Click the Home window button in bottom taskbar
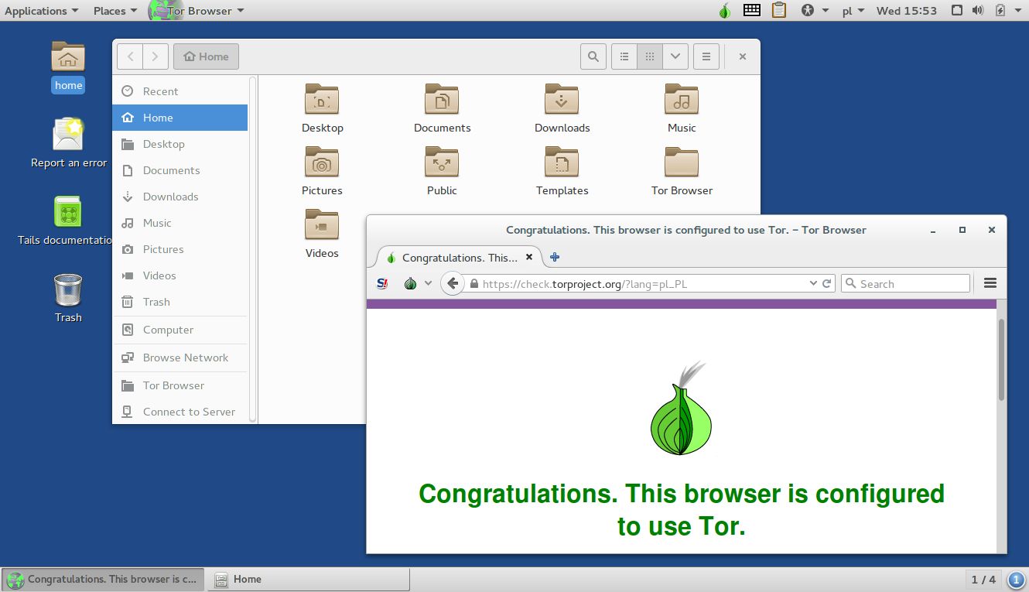The width and height of the screenshot is (1029, 592). (x=309, y=579)
